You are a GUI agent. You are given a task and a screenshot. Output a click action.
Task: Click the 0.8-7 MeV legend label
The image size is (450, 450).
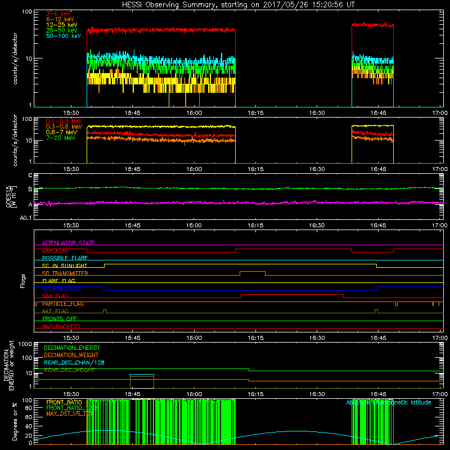tap(61, 132)
